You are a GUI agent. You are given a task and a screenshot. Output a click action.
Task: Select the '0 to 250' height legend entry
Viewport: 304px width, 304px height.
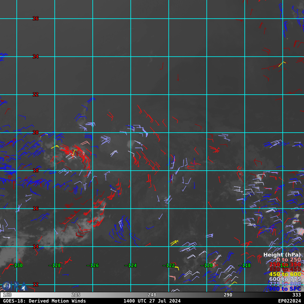click(288, 260)
